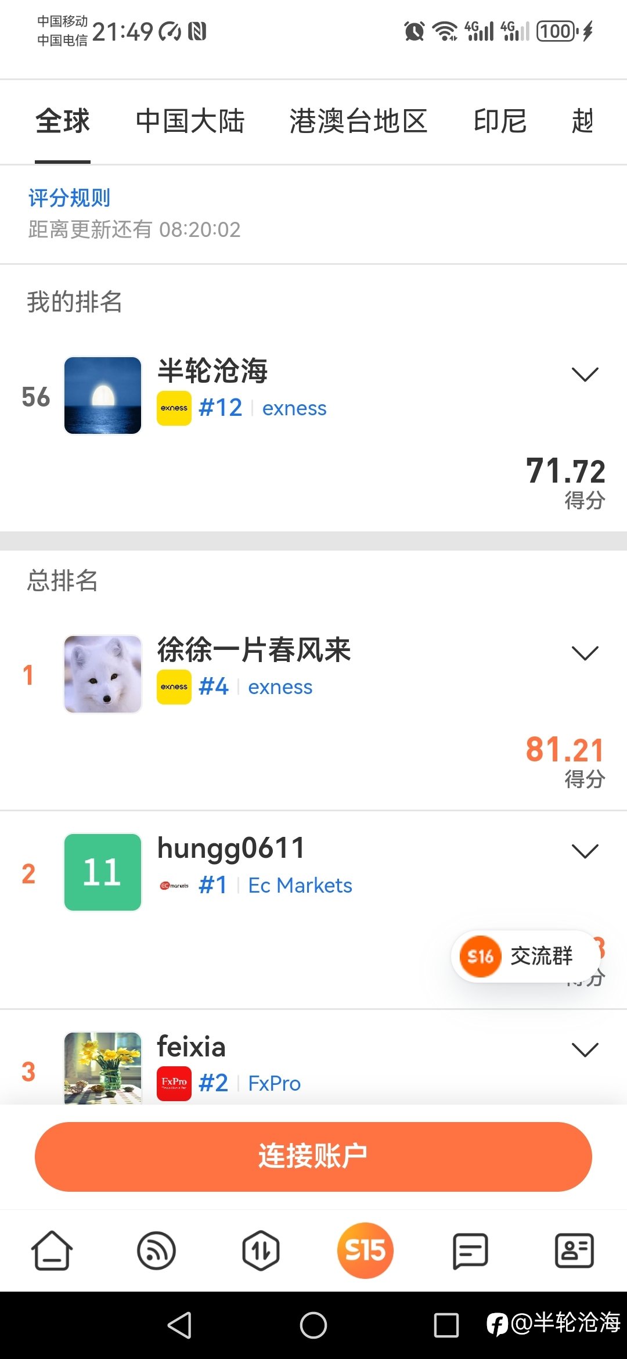Expand 徐徐一片春风来 entry chevron
627x1359 pixels.
coord(585,653)
